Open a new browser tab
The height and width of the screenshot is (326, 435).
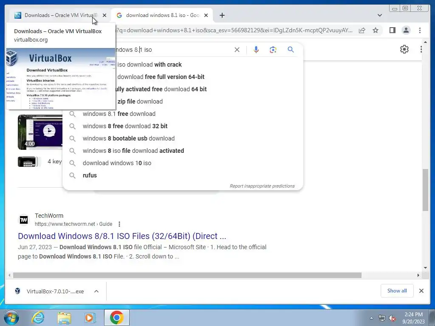[x=222, y=15]
